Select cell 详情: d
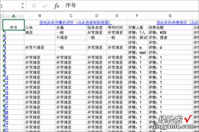199x132 pixels. [x=170, y=48]
